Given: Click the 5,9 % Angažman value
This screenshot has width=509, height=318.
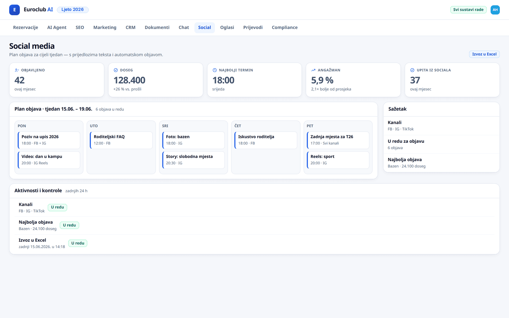Looking at the screenshot, I should point(322,80).
